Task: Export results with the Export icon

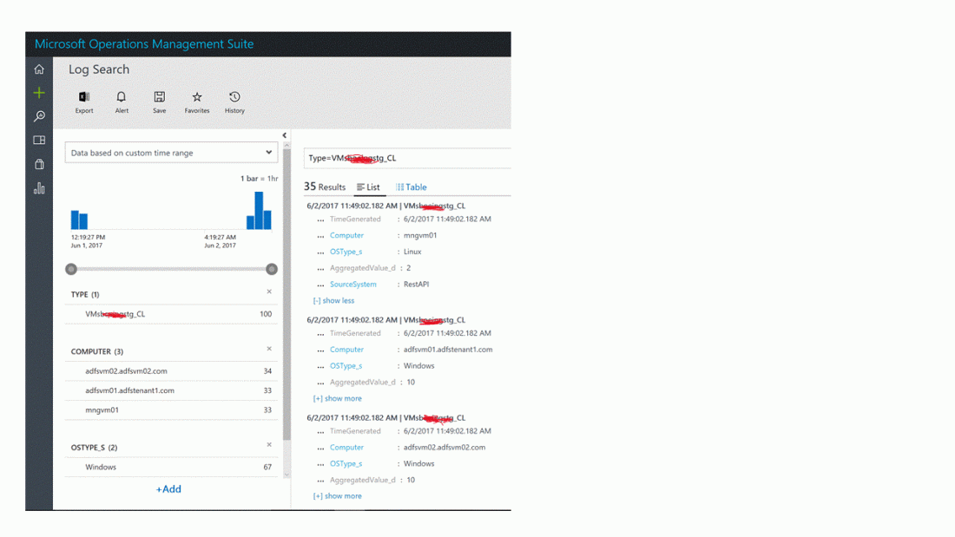Action: pos(84,102)
